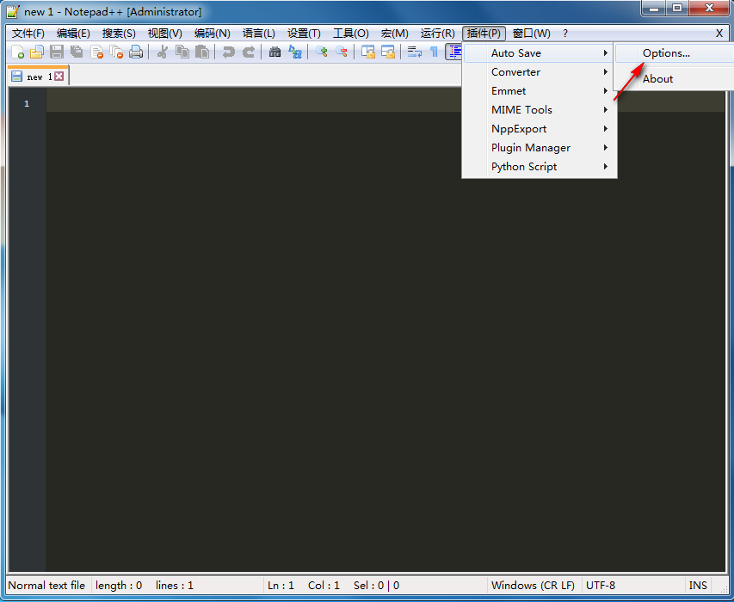Click the Zoom Out magnifier icon
The width and height of the screenshot is (734, 602).
342,52
